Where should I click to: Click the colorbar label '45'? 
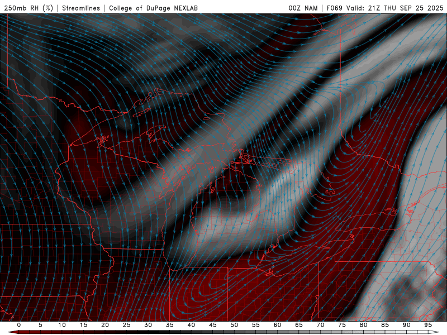(x=212, y=325)
